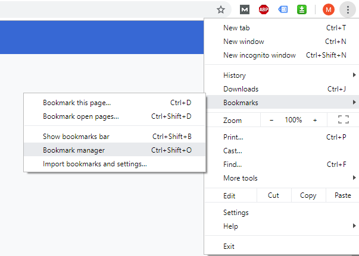359x256 pixels.
Task: Toggle fullscreen mode icon in Zoom row
Action: (343, 119)
